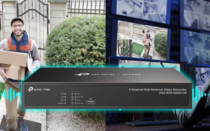Click the "LAN" label
Screen dimensions: 210x131
62,97
